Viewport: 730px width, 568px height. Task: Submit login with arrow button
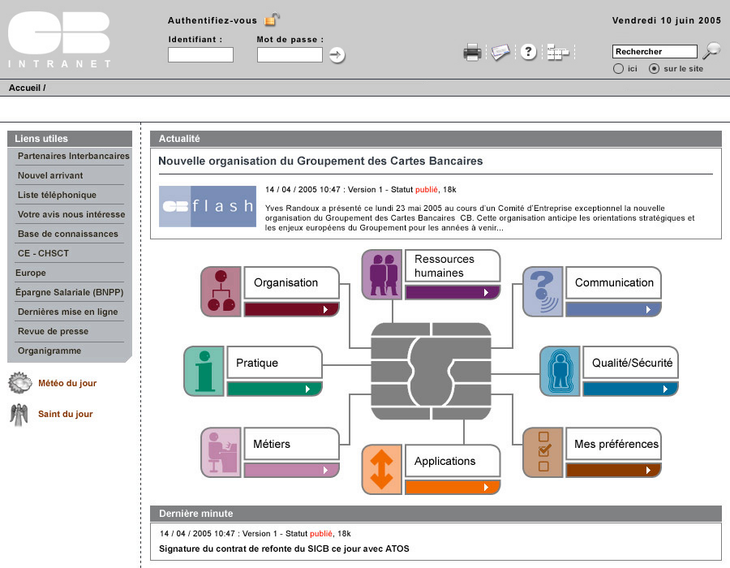click(x=337, y=55)
